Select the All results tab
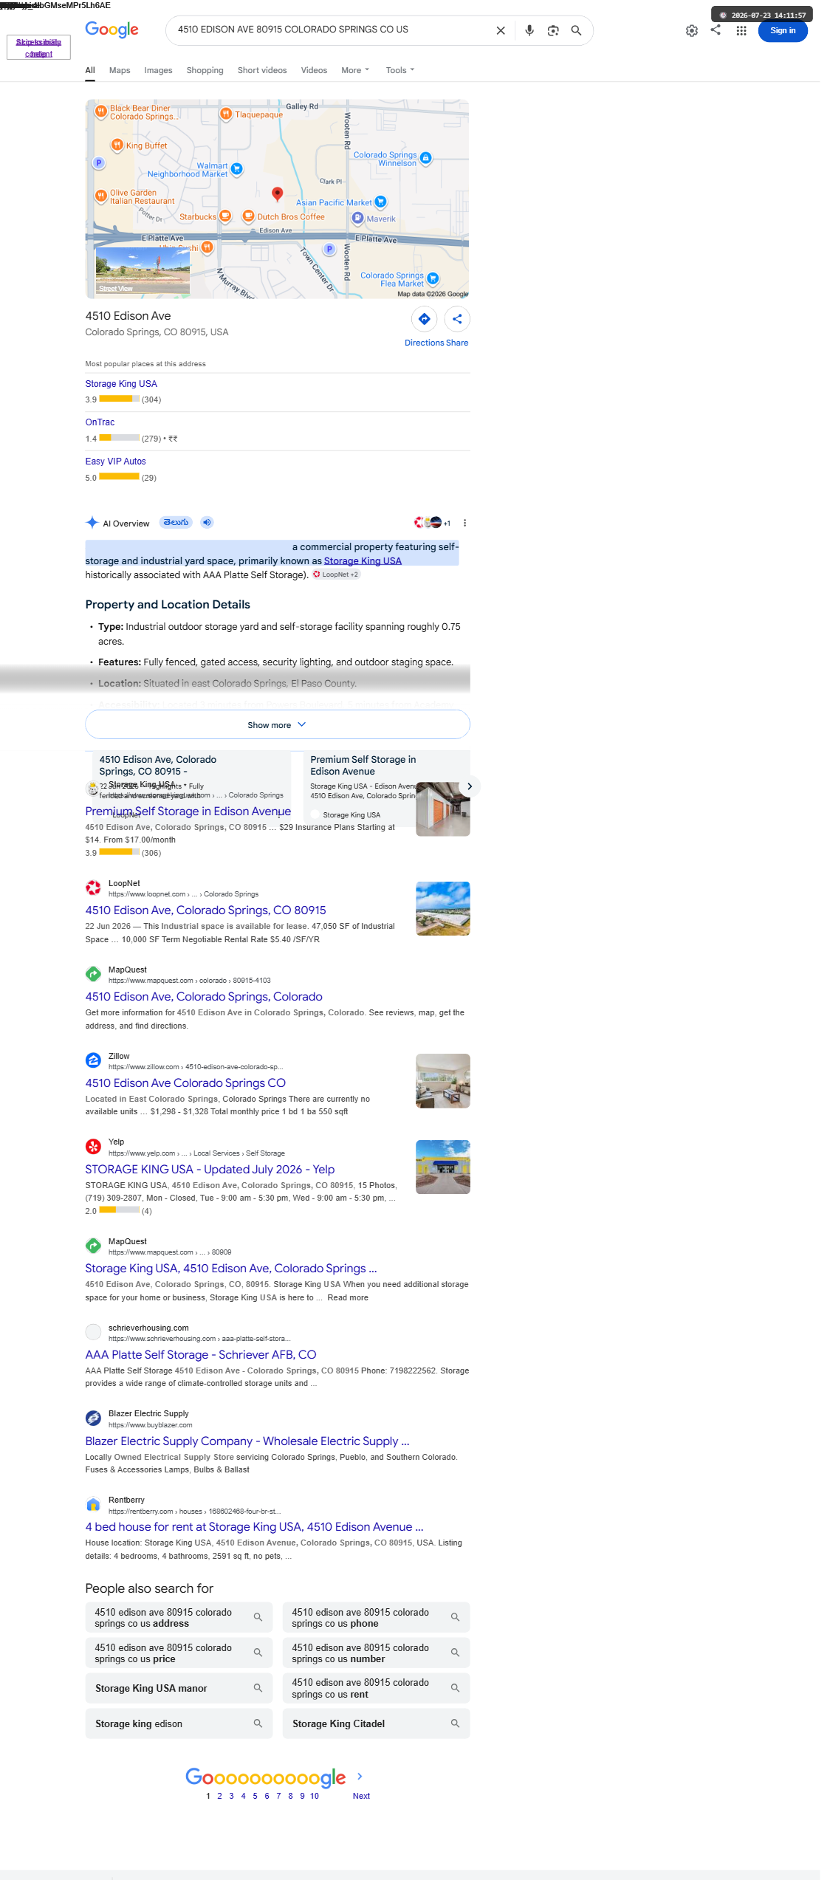830x1880 pixels. point(90,70)
